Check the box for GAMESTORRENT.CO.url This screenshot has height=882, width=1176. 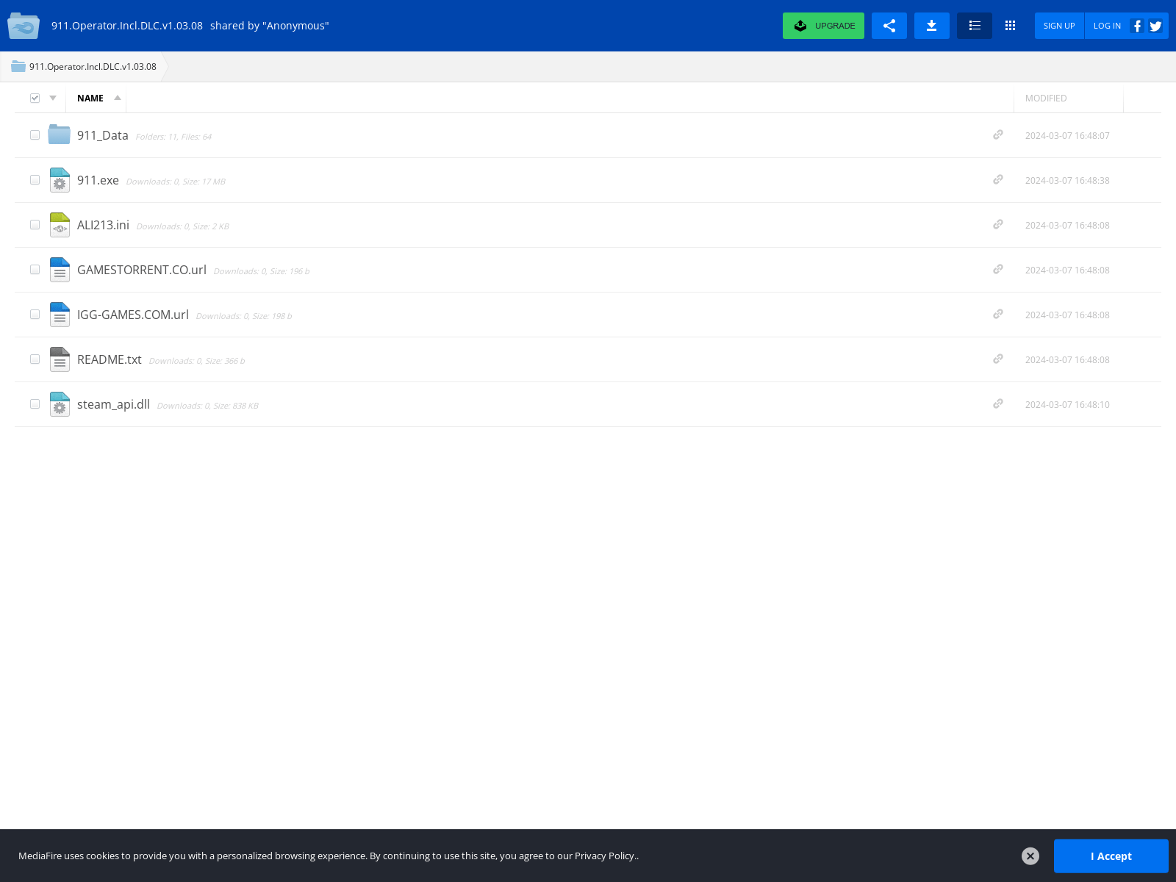[x=35, y=270]
